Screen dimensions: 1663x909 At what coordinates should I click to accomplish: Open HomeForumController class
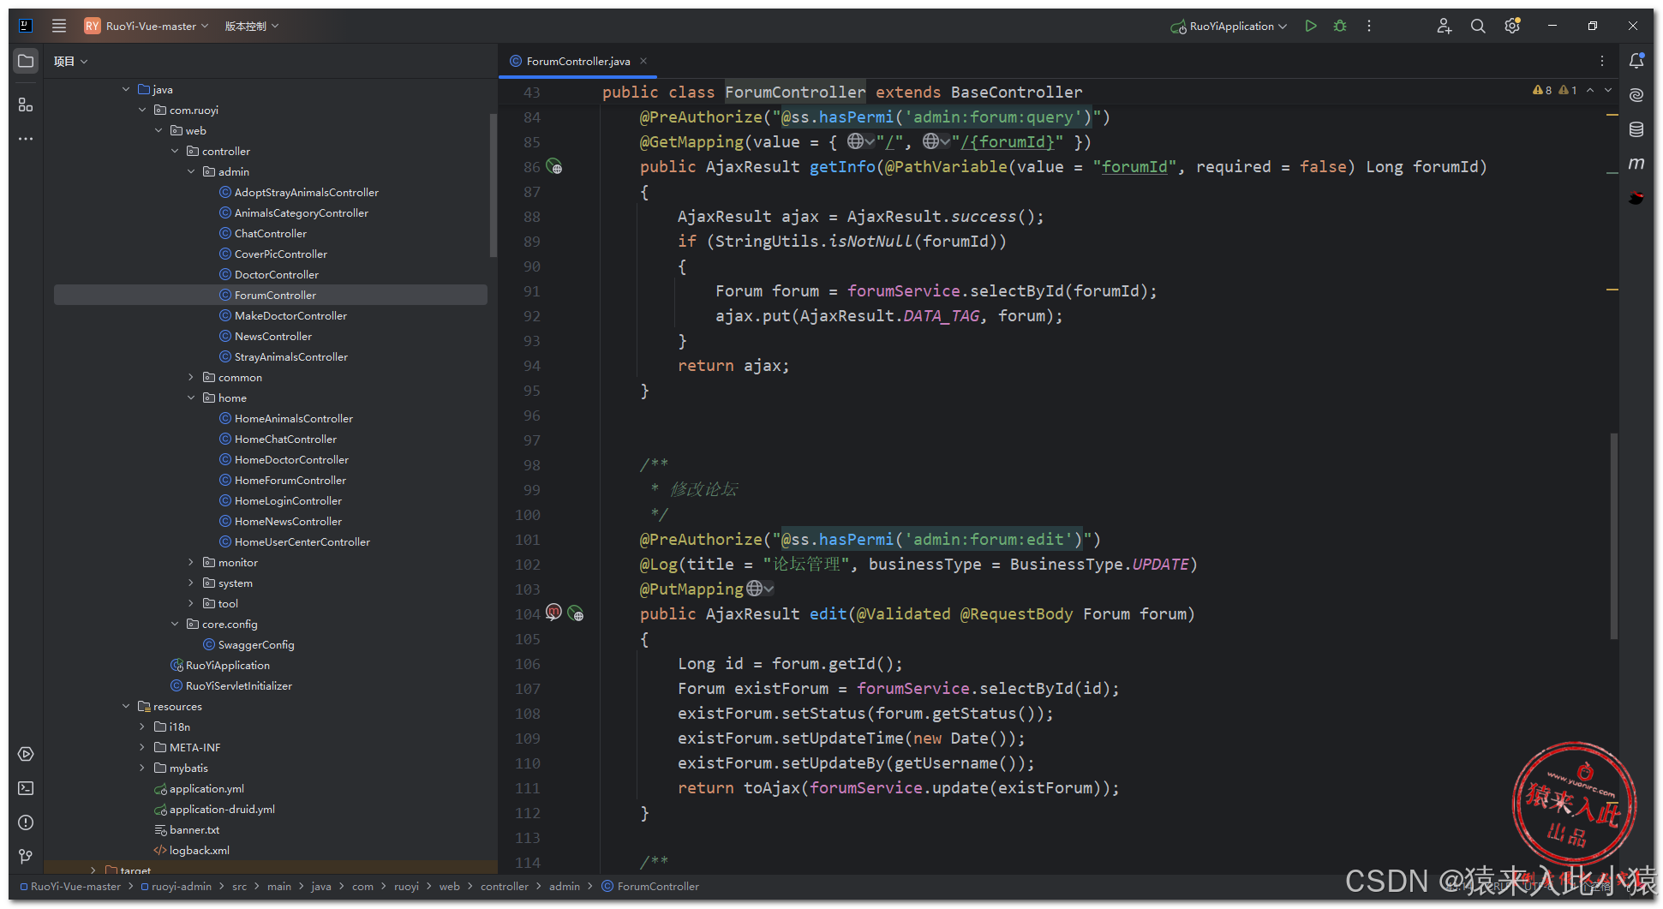[x=290, y=480]
